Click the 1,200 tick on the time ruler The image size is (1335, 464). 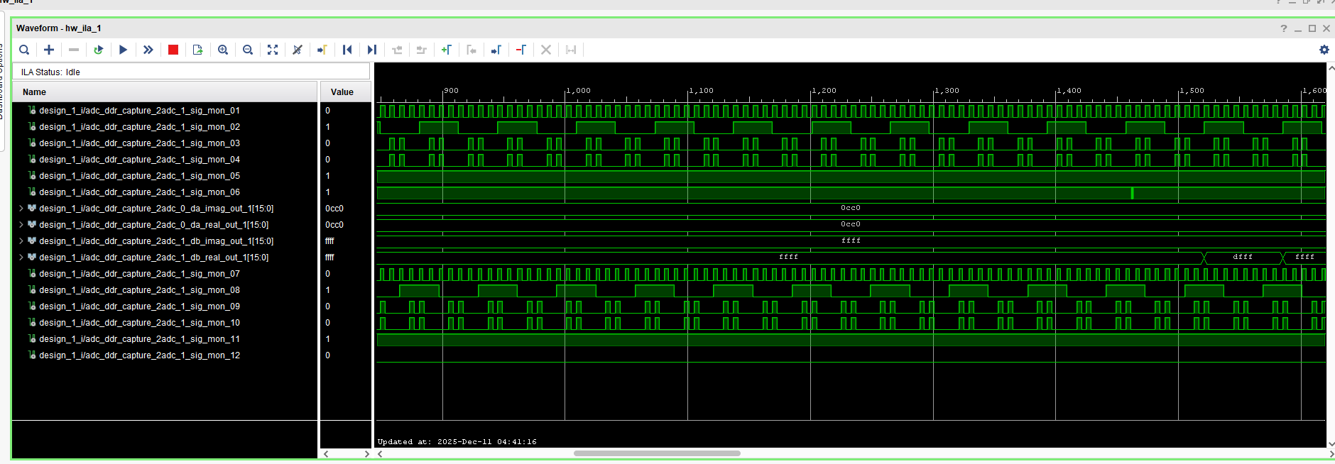tap(824, 91)
